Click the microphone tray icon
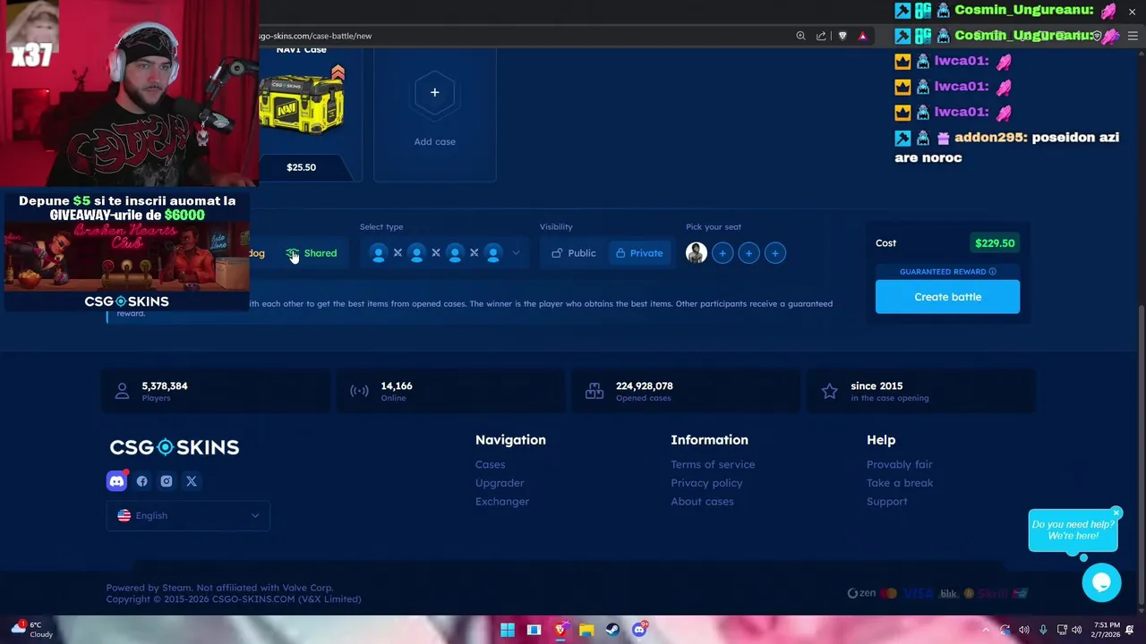Viewport: 1146px width, 644px height. [x=1043, y=630]
